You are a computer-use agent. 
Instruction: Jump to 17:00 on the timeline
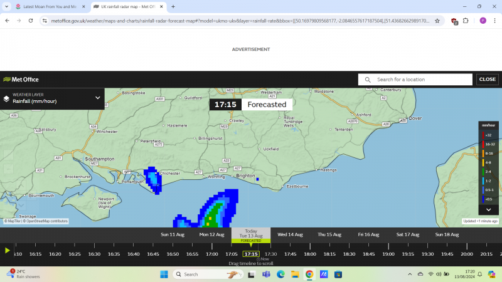click(x=211, y=254)
